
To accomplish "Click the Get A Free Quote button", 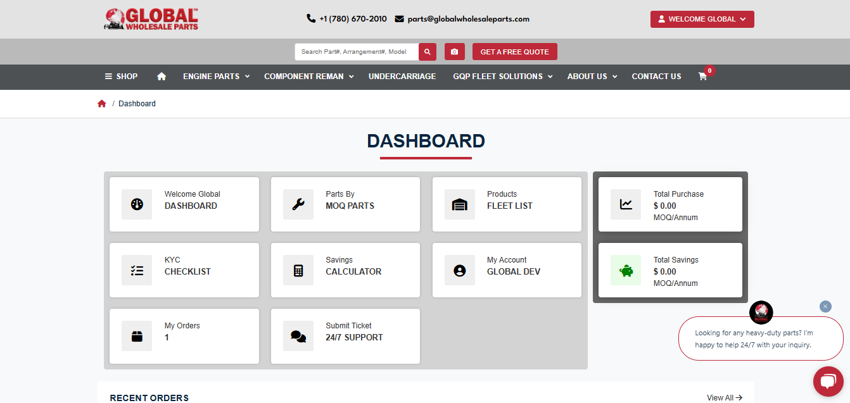I will (x=514, y=51).
